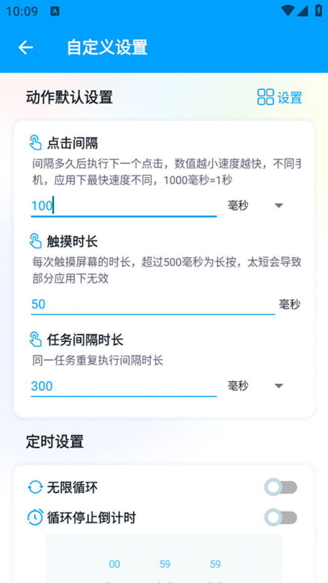
Task: Open the 任务间隔时长 unit dropdown arrow
Action: coord(279,386)
